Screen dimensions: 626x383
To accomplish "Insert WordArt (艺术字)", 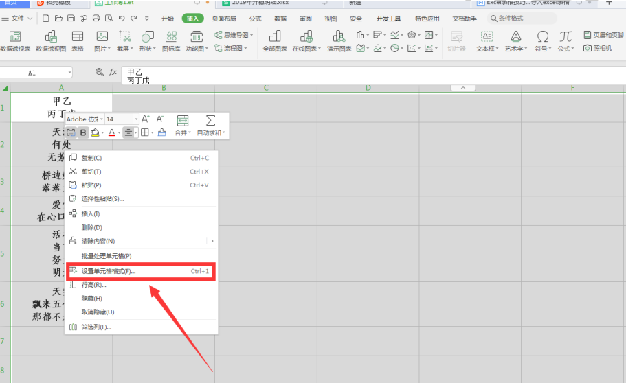I will click(516, 41).
